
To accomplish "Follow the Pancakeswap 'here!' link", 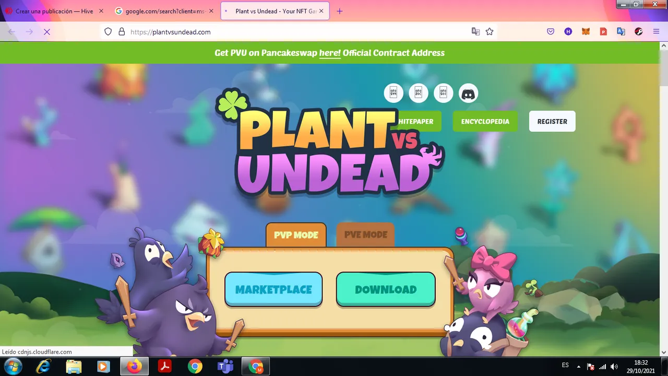I will pos(330,53).
